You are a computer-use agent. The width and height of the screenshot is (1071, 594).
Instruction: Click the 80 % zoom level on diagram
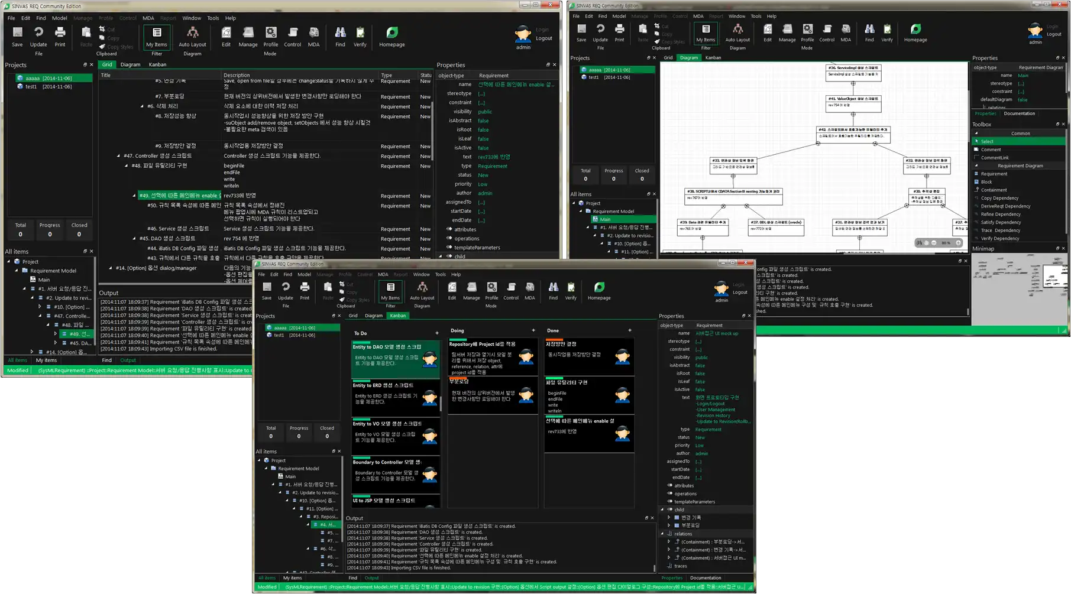[x=946, y=243]
